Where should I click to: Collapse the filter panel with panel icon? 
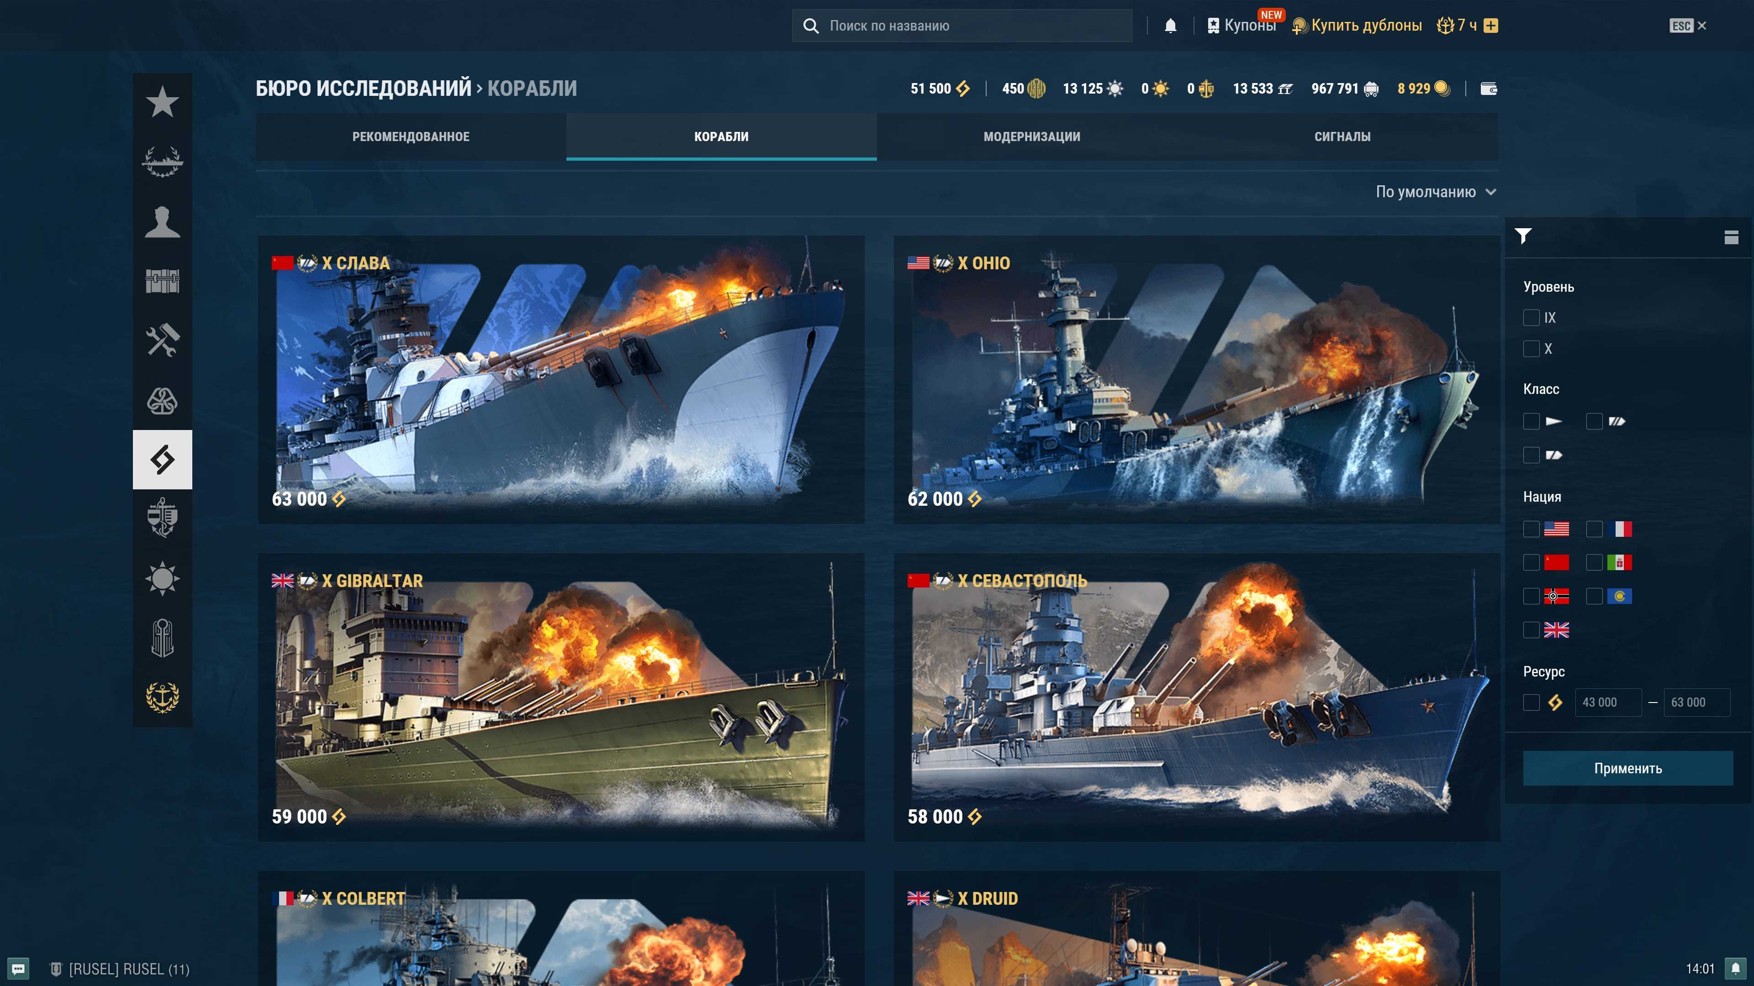pos(1731,237)
